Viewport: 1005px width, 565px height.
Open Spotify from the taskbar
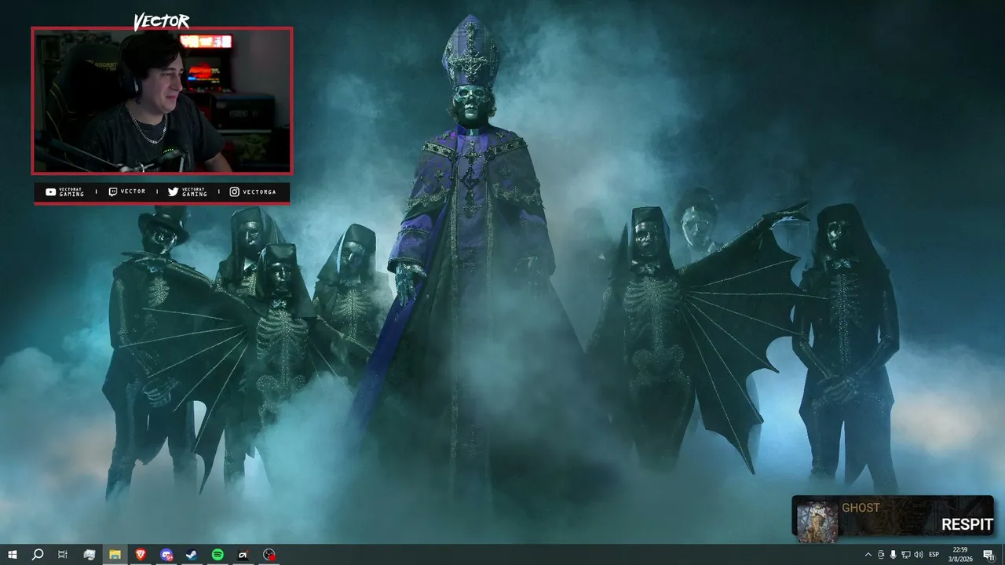click(x=217, y=555)
